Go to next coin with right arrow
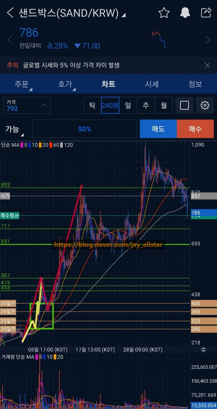 click(208, 40)
